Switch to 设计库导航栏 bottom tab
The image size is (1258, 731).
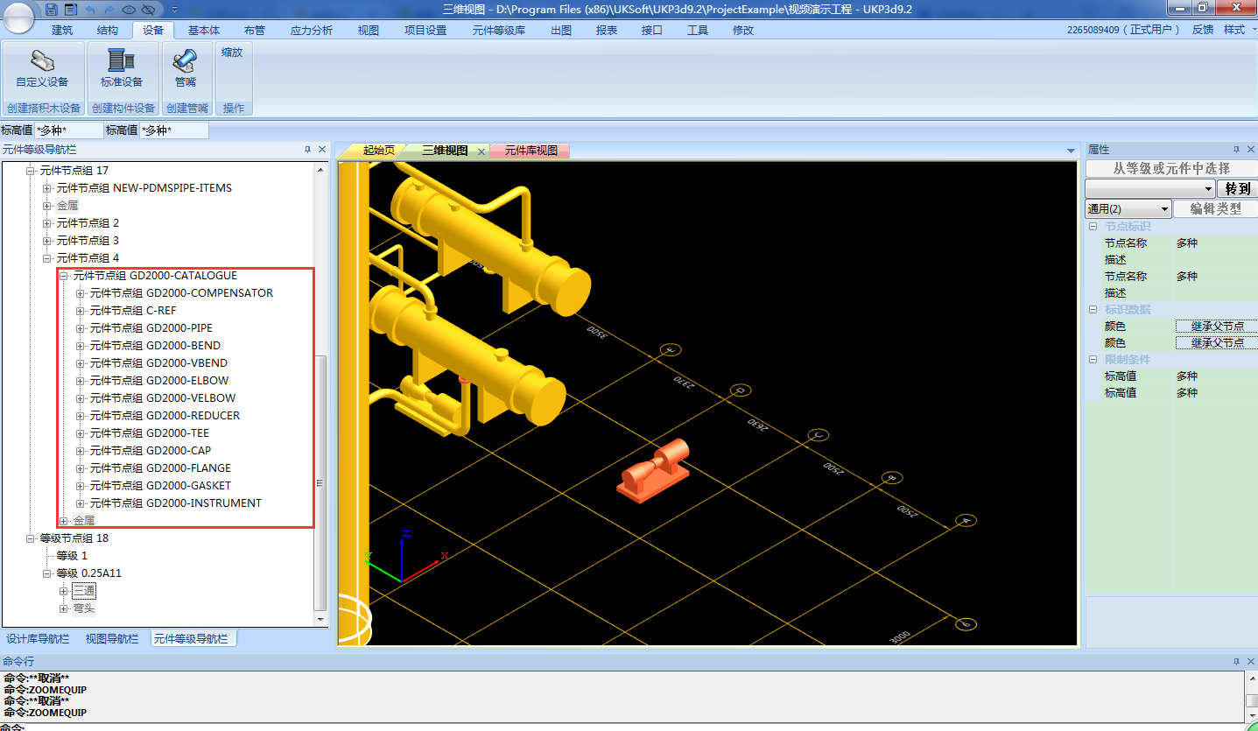[x=38, y=639]
